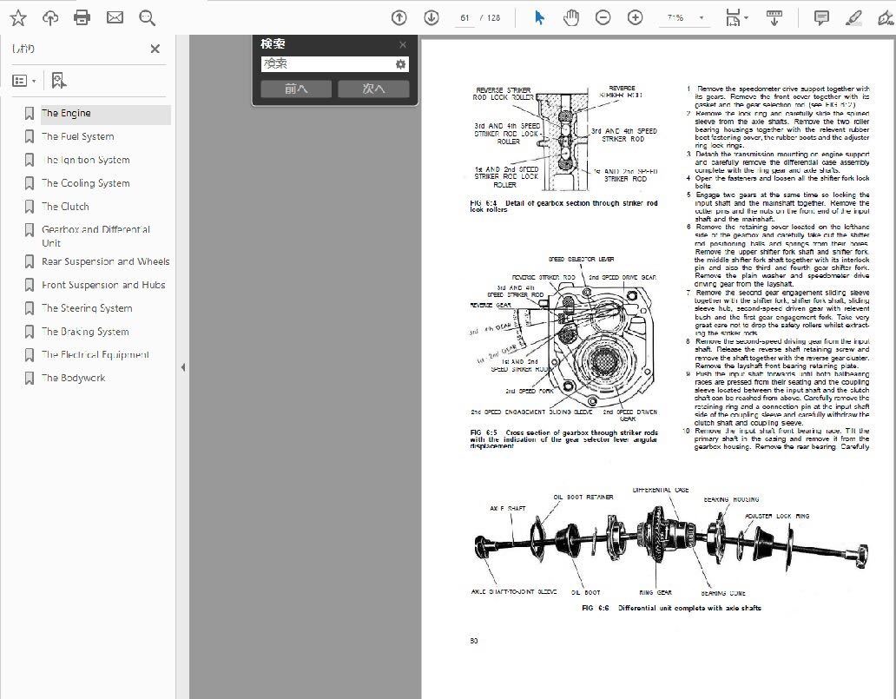Click the sign document icon
The height and width of the screenshot is (699, 896).
pos(886,18)
